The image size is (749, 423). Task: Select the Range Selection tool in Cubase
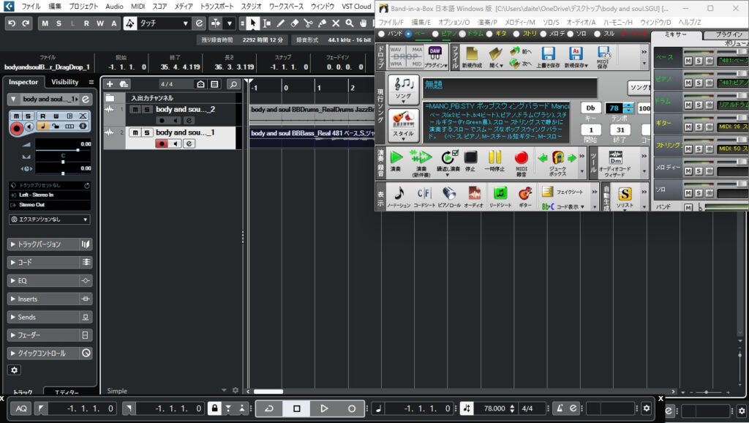coord(266,23)
